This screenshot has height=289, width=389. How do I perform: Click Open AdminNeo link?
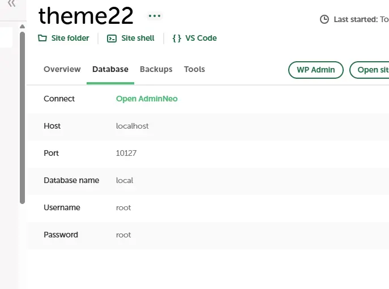tap(147, 99)
